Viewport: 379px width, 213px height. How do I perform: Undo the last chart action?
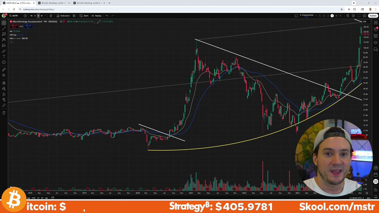[107, 15]
